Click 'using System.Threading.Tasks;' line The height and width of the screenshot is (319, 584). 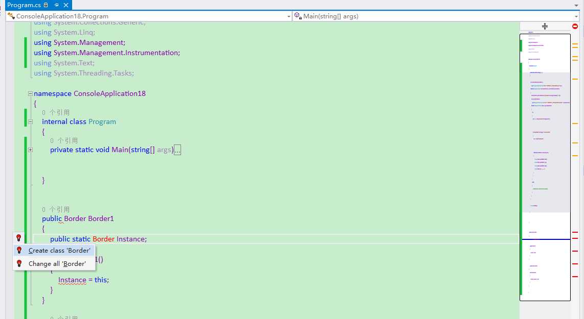[84, 73]
